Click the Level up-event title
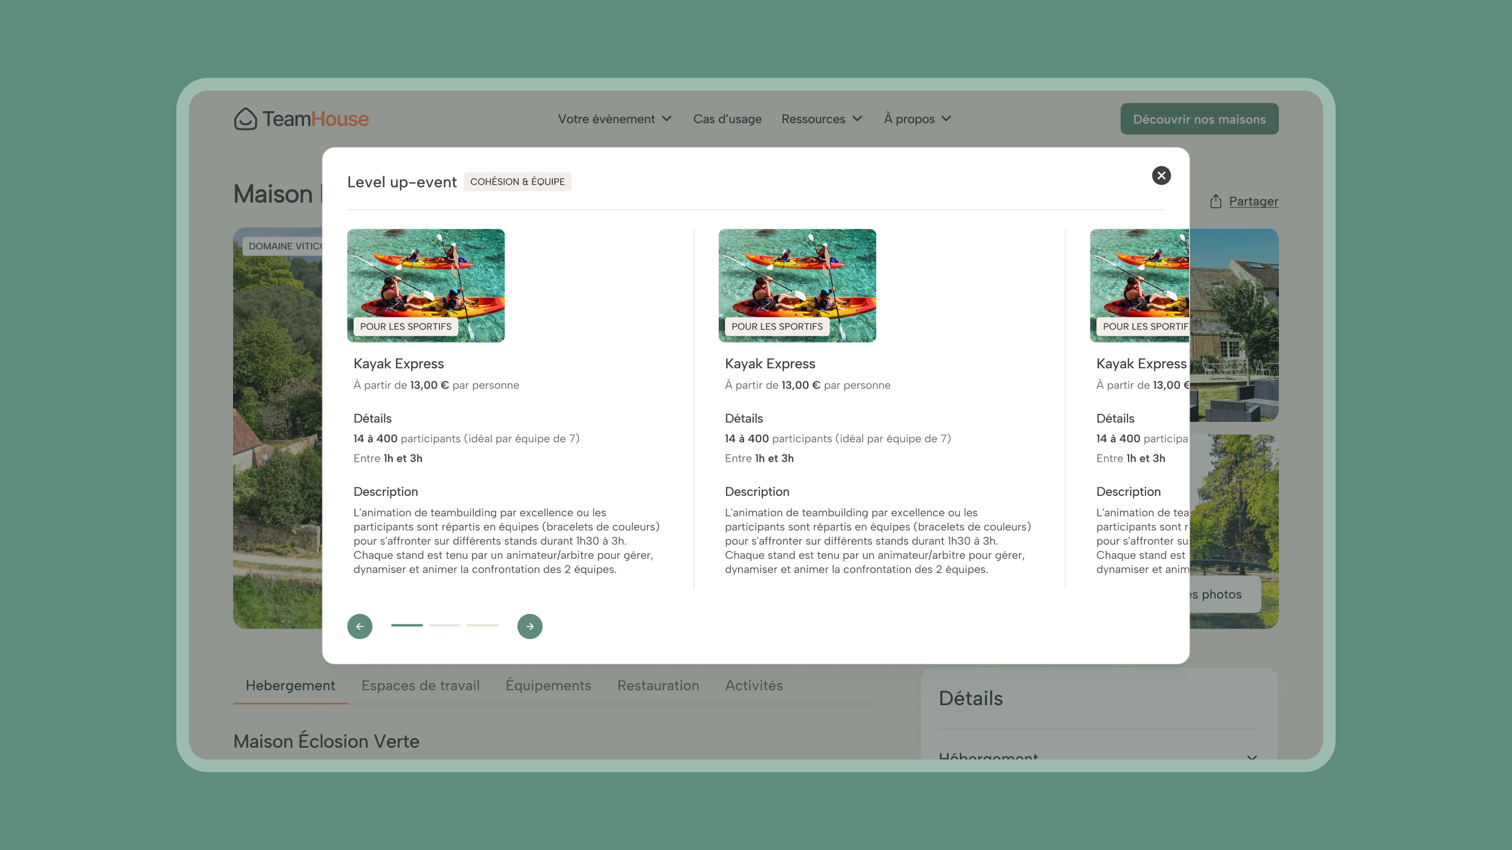The image size is (1512, 850). pyautogui.click(x=402, y=182)
